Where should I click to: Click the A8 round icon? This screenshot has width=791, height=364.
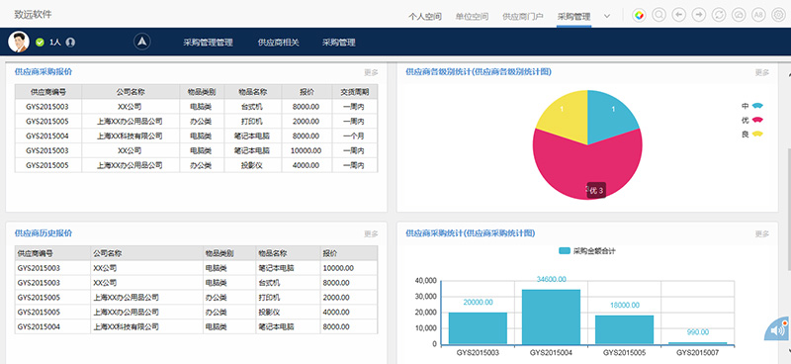pos(758,15)
